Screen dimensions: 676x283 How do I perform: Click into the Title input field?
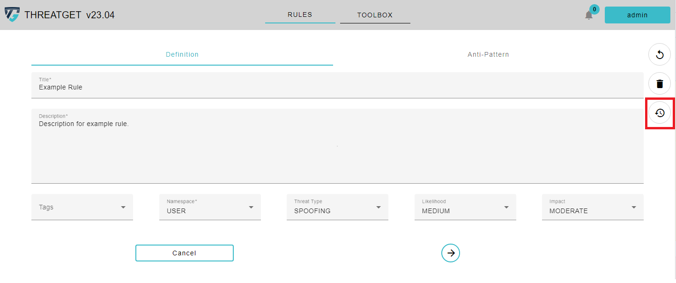[x=337, y=87]
